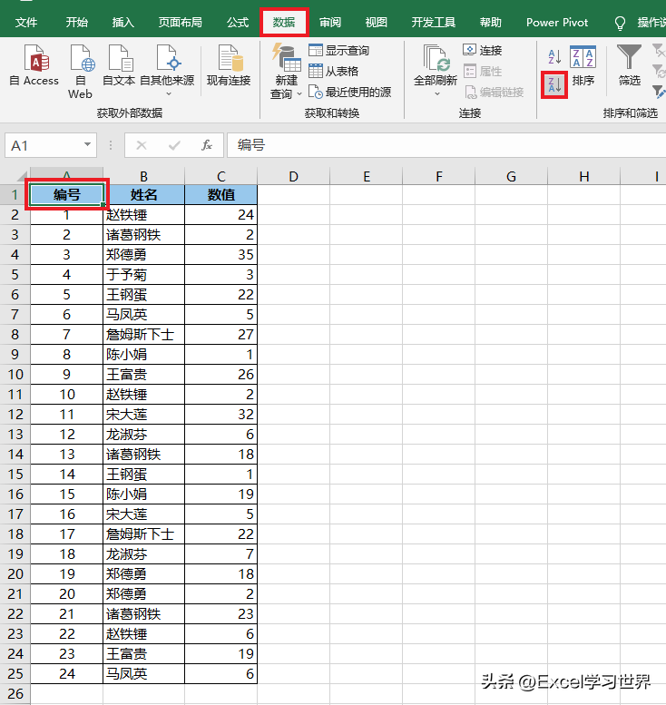
Task: Import data from text file (自文本)
Action: [x=119, y=66]
